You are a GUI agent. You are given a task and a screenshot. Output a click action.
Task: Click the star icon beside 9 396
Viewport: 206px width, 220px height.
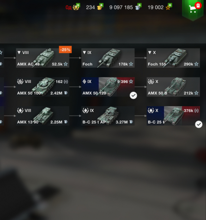pos(131,82)
